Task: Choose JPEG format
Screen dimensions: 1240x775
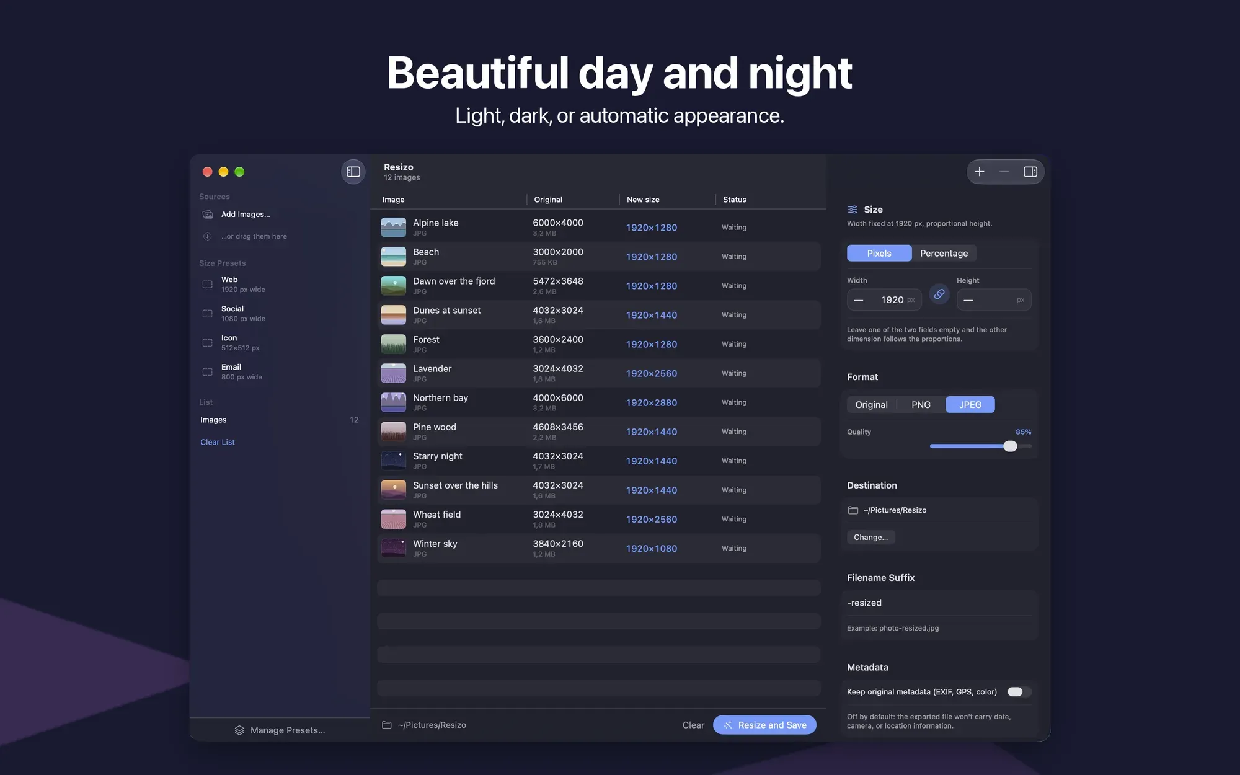Action: point(970,405)
